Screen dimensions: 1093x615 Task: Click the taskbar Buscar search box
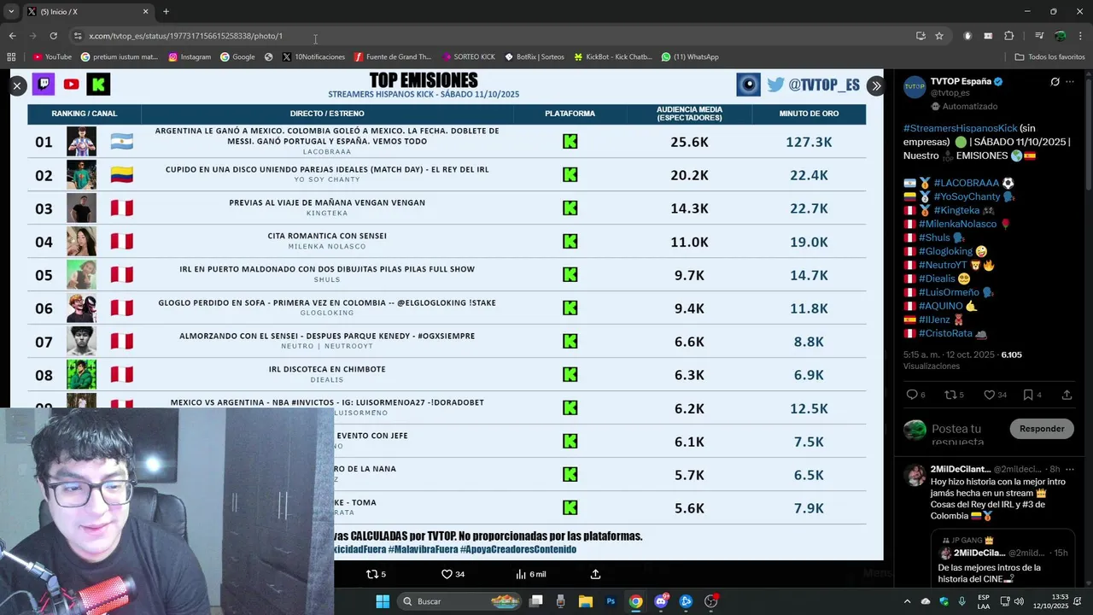click(x=459, y=601)
